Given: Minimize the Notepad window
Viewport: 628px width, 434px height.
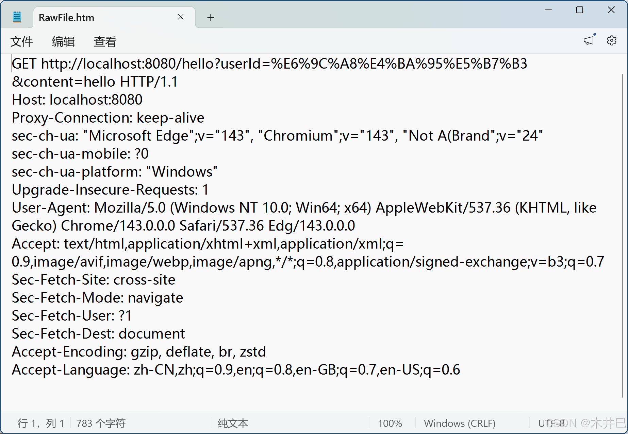Looking at the screenshot, I should pyautogui.click(x=548, y=10).
